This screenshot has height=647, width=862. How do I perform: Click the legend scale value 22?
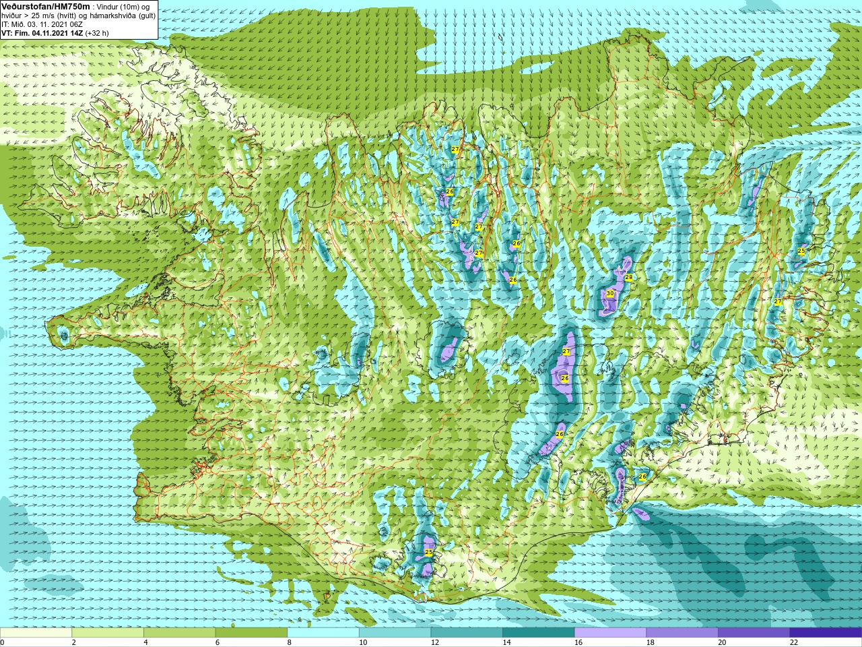click(x=794, y=642)
